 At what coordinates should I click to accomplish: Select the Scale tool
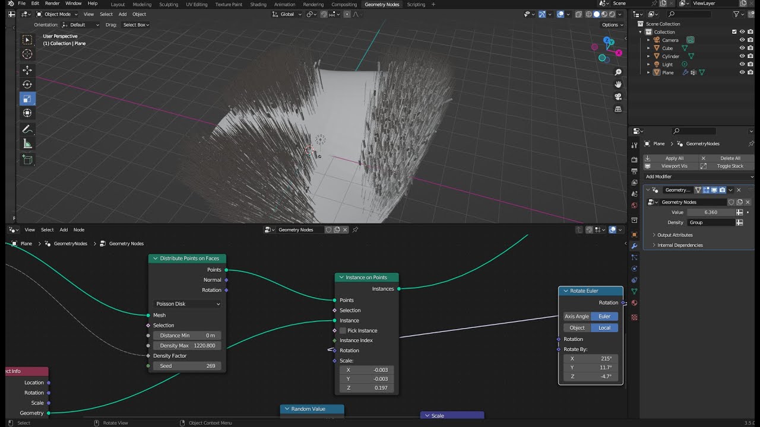(27, 98)
